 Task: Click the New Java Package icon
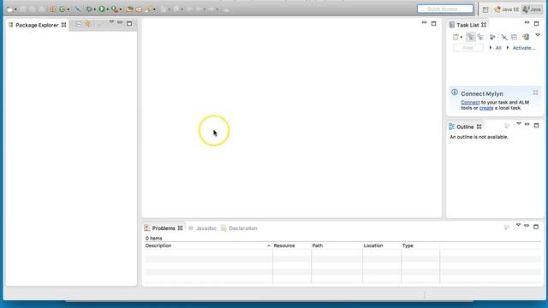[x=52, y=9]
